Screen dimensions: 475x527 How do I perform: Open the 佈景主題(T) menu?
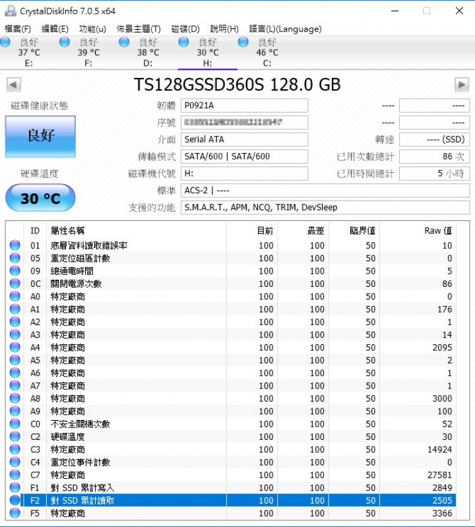pos(139,29)
